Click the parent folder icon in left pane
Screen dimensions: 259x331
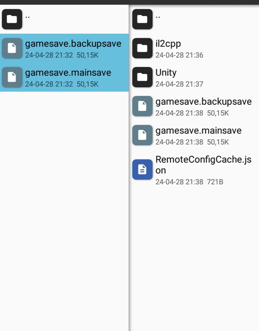point(12,19)
